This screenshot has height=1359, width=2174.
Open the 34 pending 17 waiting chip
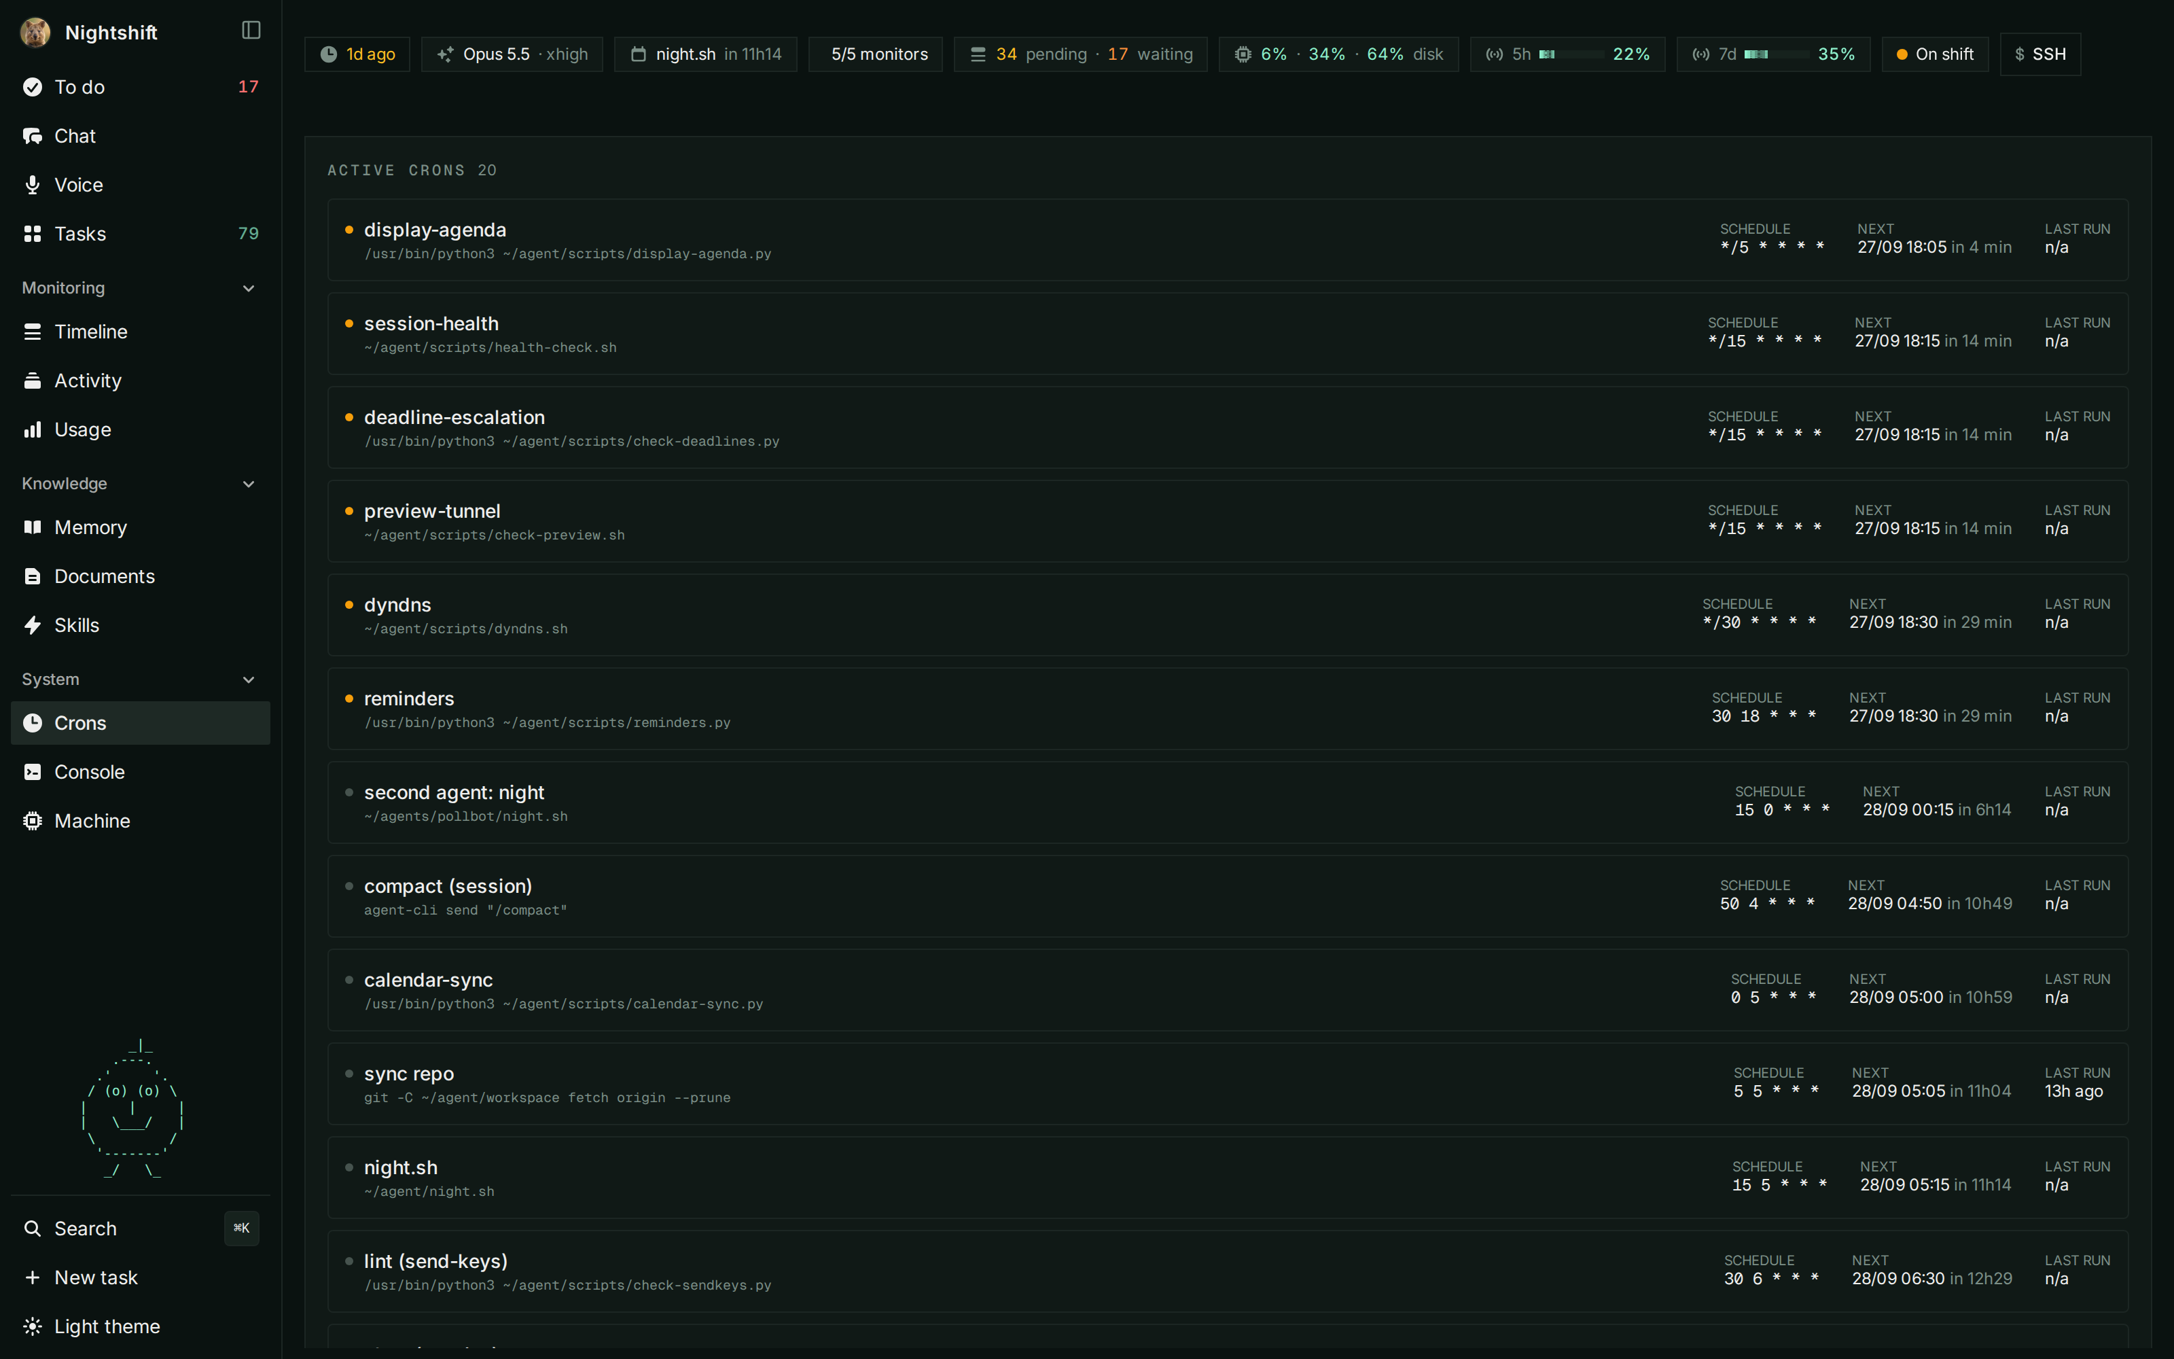(1080, 54)
